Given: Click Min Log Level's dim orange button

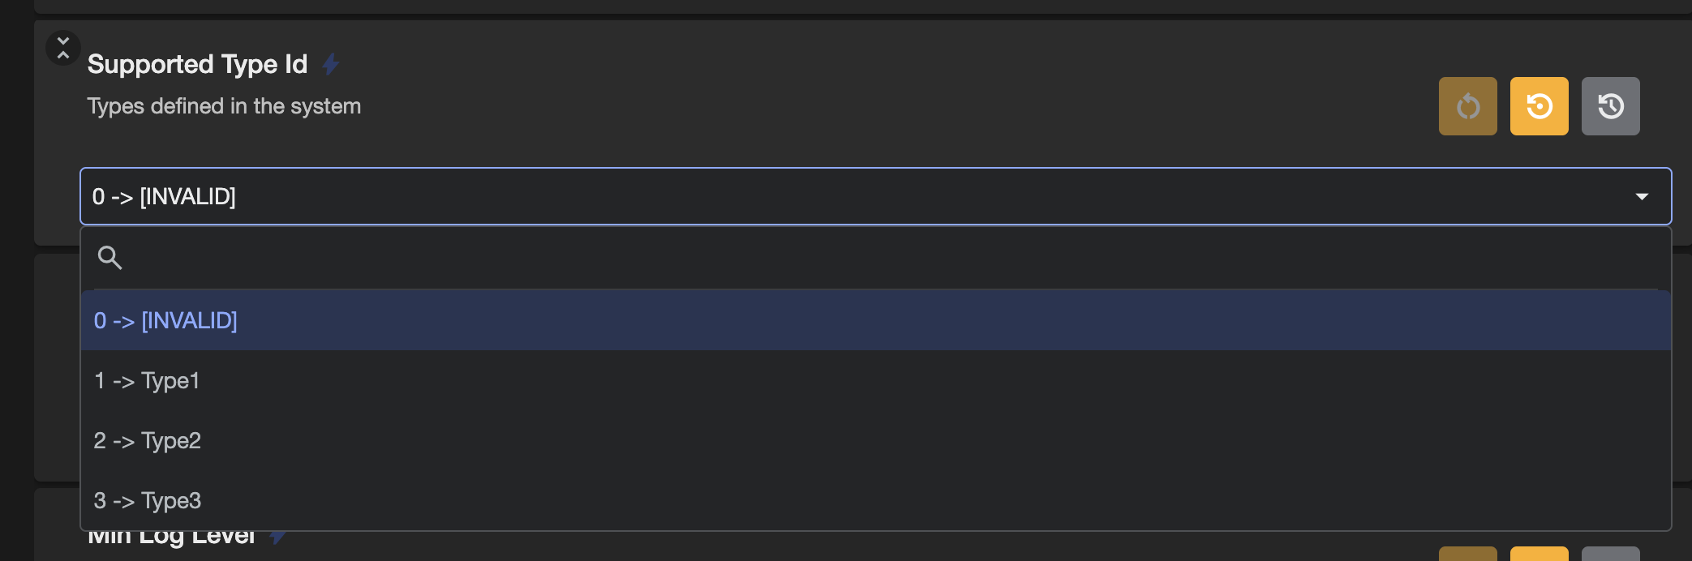Looking at the screenshot, I should [x=1467, y=554].
